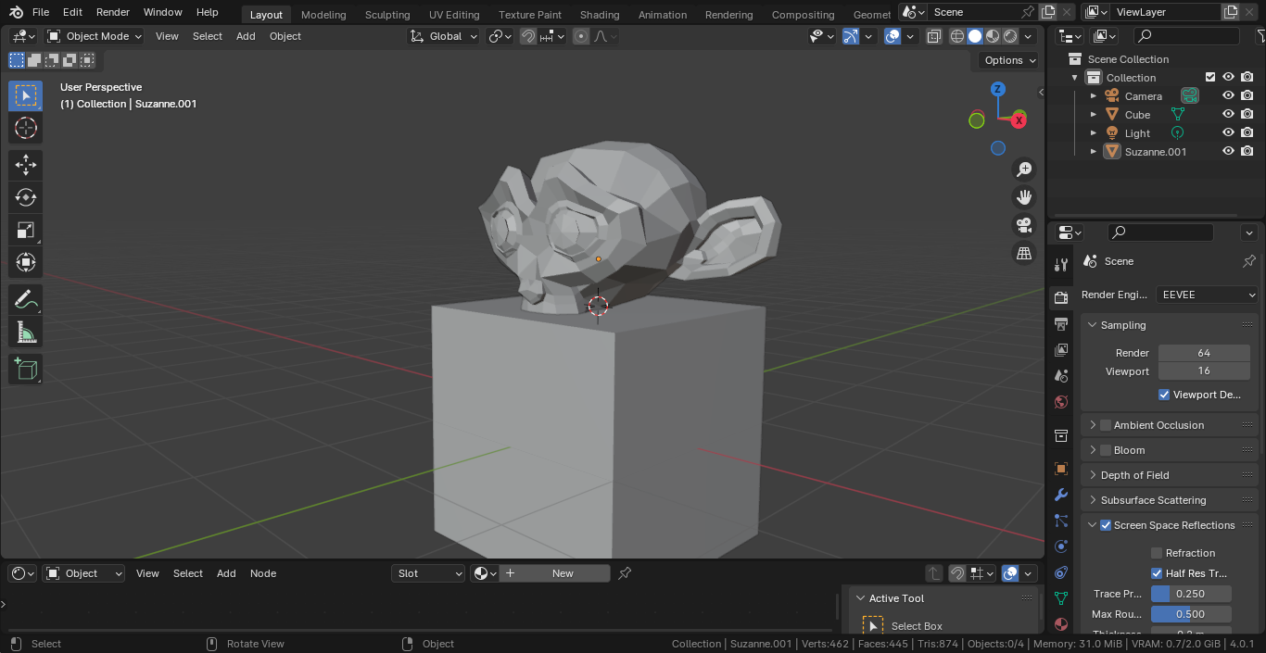
Task: Select the Move tool in the toolbar
Action: [26, 165]
